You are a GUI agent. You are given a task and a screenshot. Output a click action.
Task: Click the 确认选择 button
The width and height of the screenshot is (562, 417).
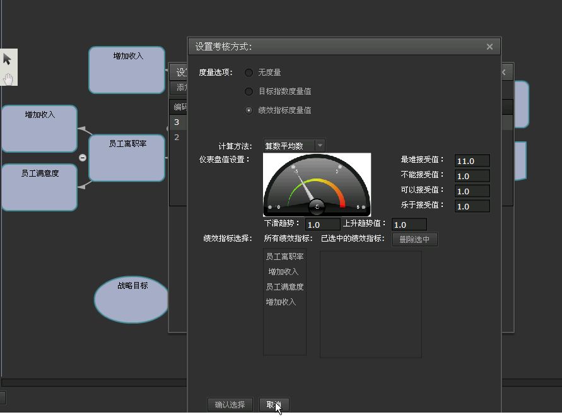(x=230, y=404)
